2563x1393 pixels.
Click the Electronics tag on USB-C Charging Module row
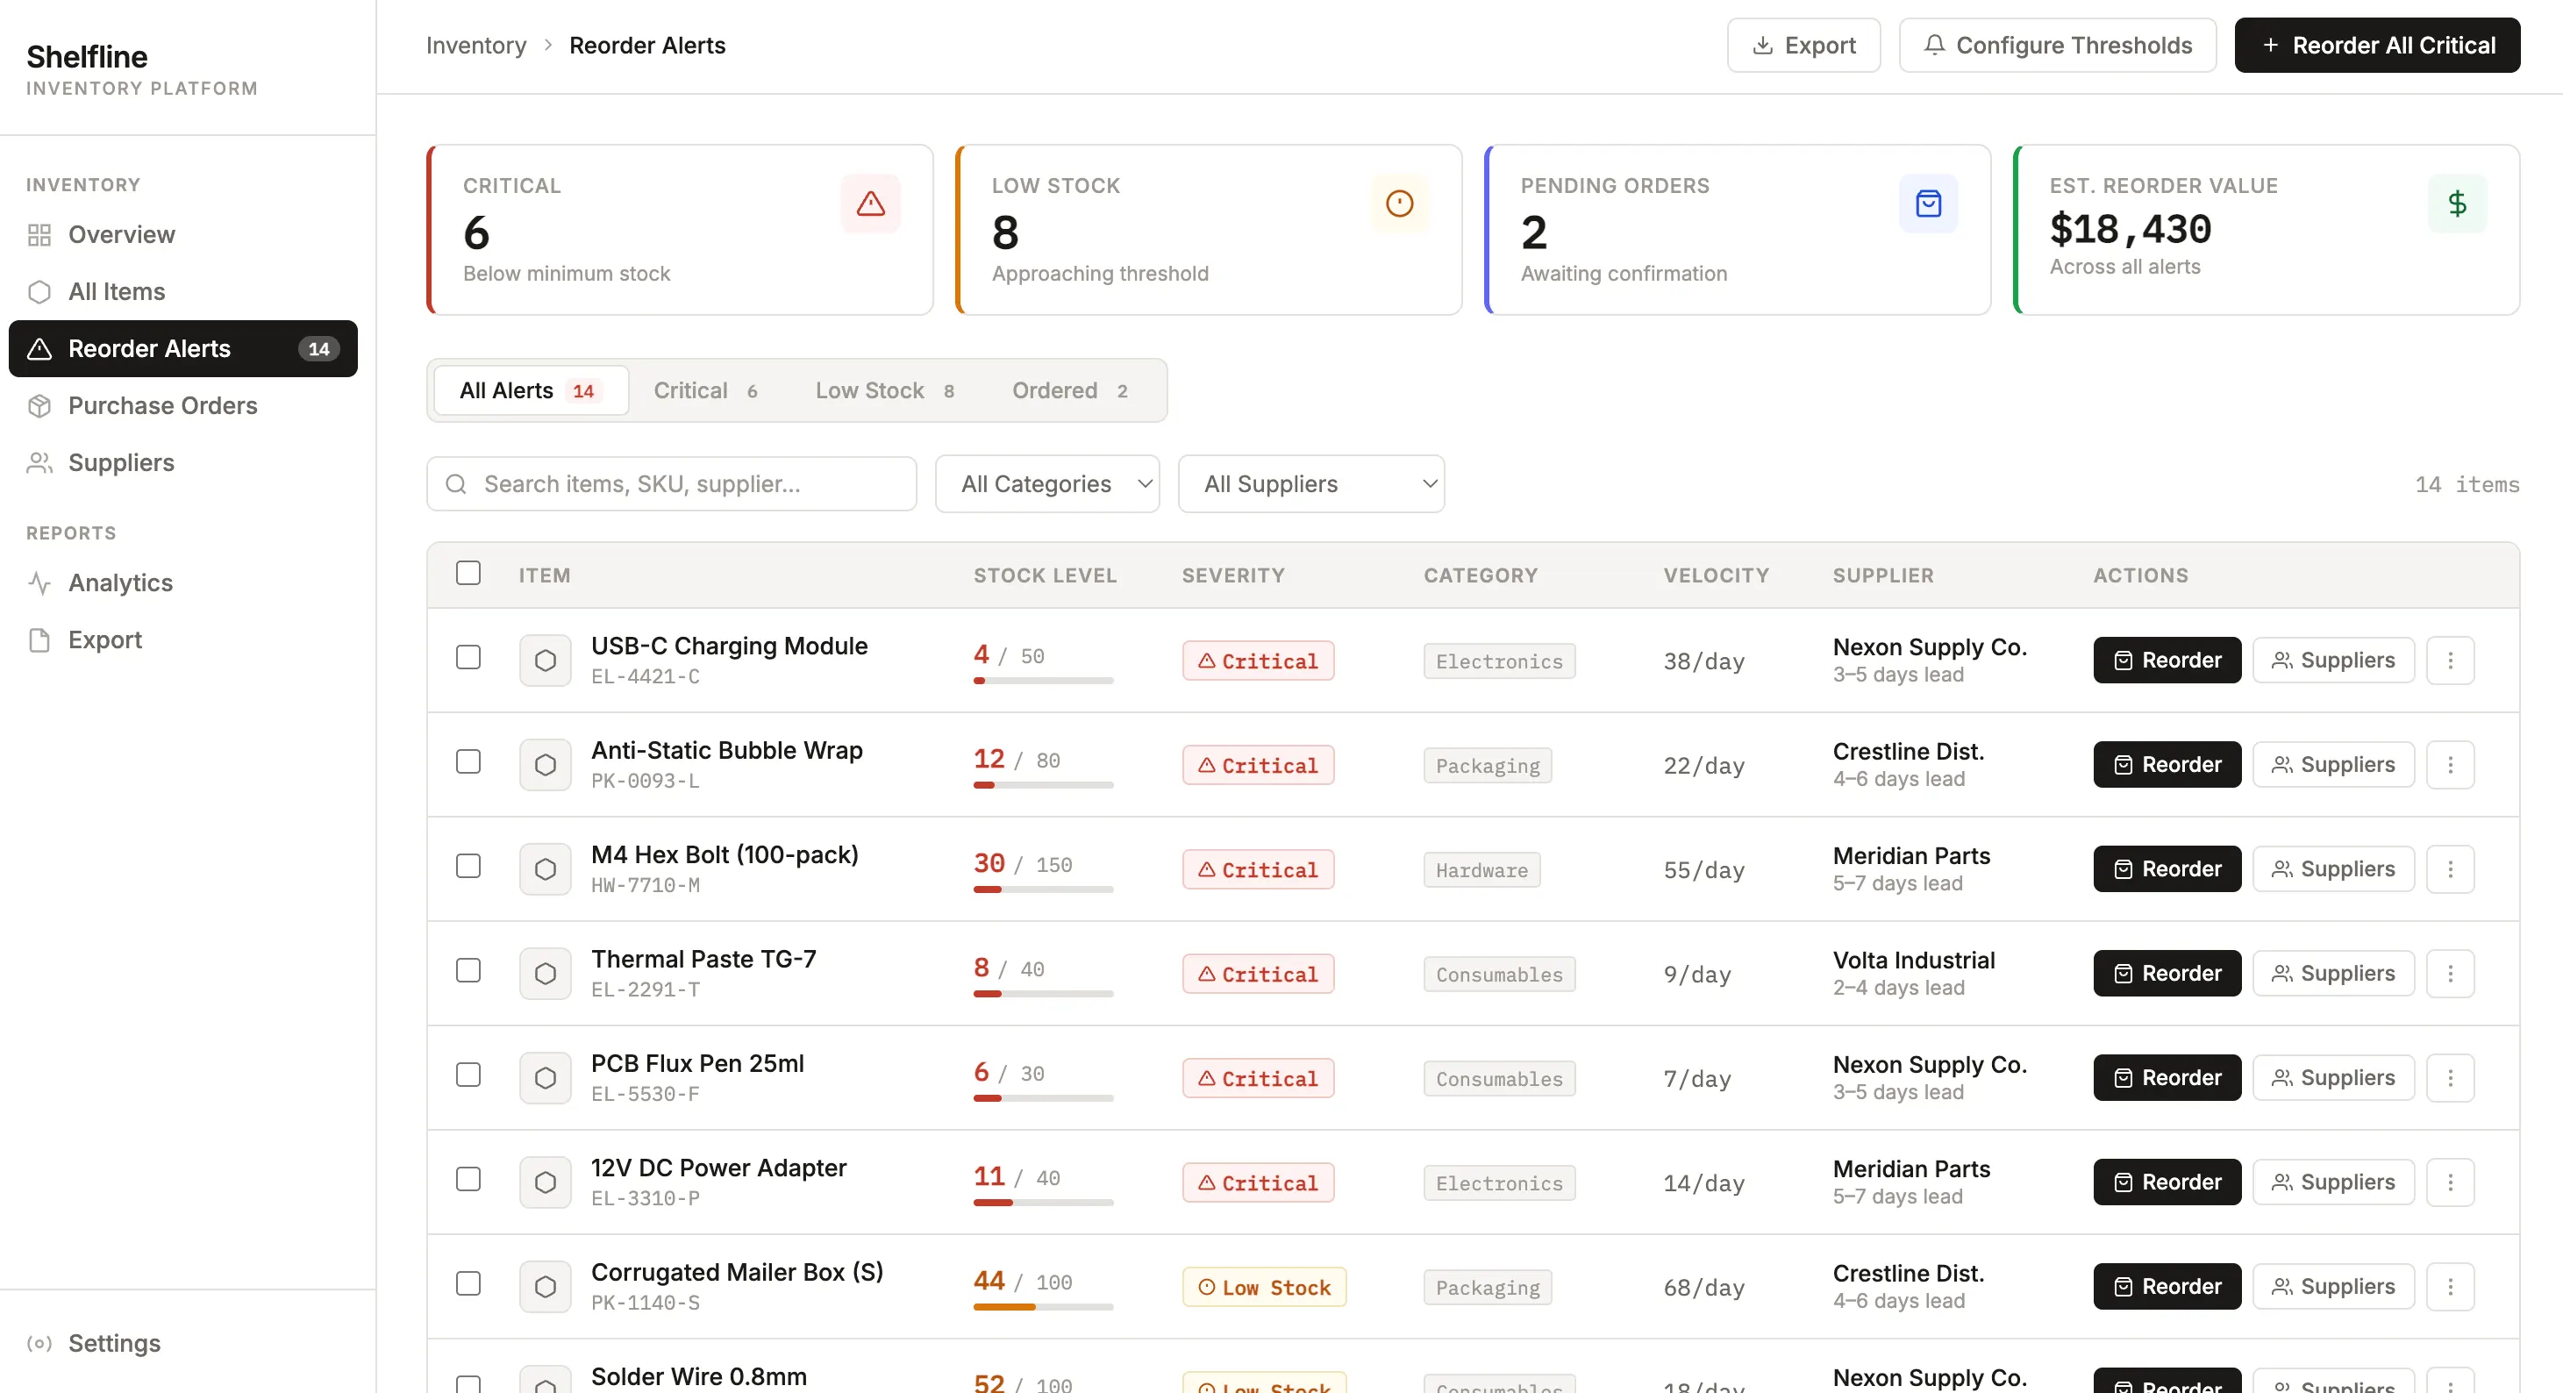click(x=1498, y=661)
